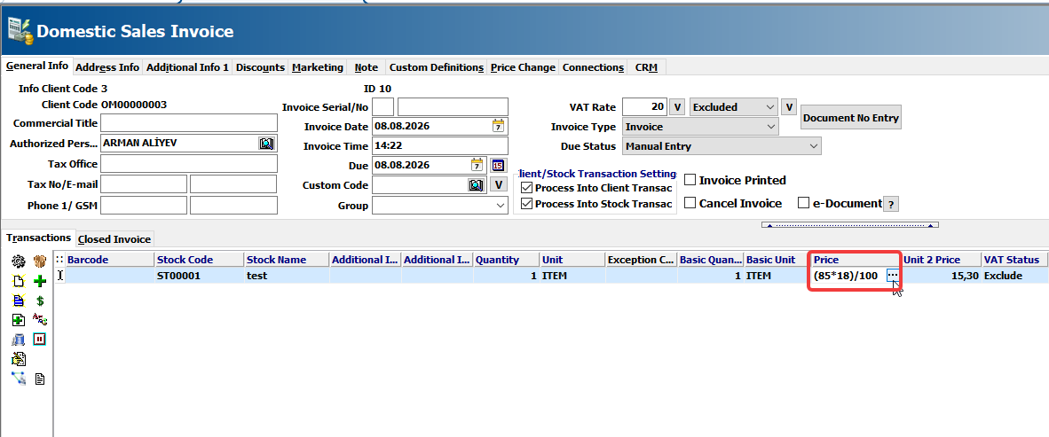
Task: Check the Invoice Printed checkbox
Action: [690, 180]
